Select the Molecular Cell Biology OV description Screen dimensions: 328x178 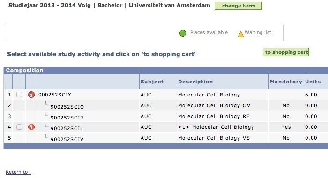(x=214, y=105)
